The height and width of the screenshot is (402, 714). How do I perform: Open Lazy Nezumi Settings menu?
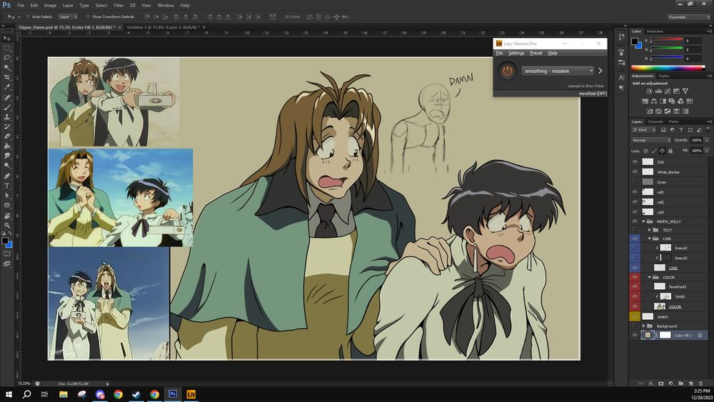click(516, 53)
